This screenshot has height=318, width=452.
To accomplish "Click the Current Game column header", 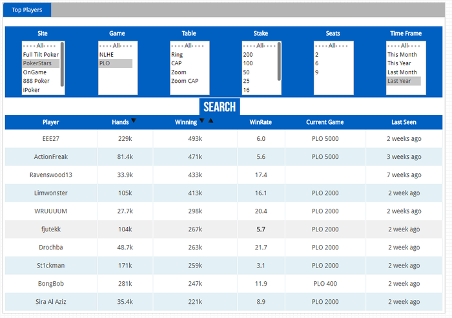I will pos(325,122).
